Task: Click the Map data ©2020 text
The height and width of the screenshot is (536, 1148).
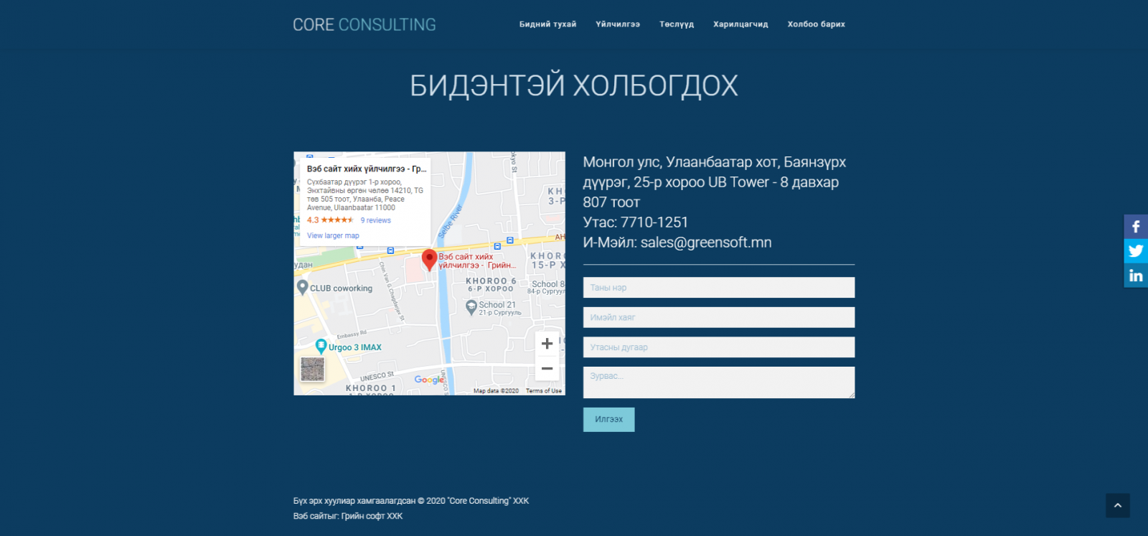Action: [x=496, y=391]
